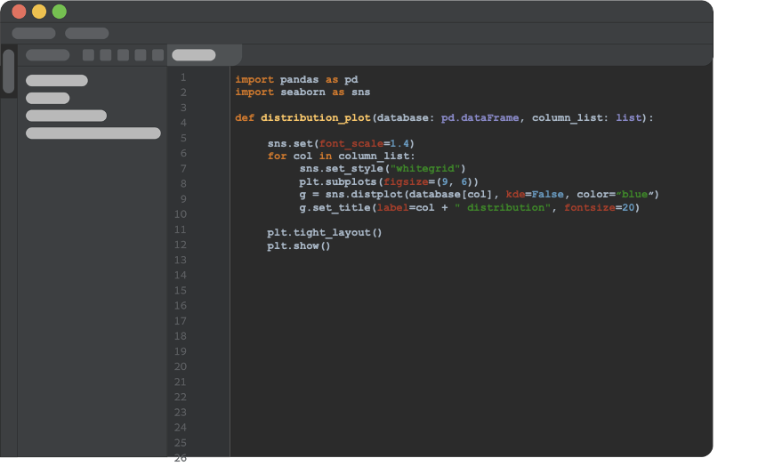Click the 'import pandas as pd' line
758x466 pixels.
(x=297, y=79)
